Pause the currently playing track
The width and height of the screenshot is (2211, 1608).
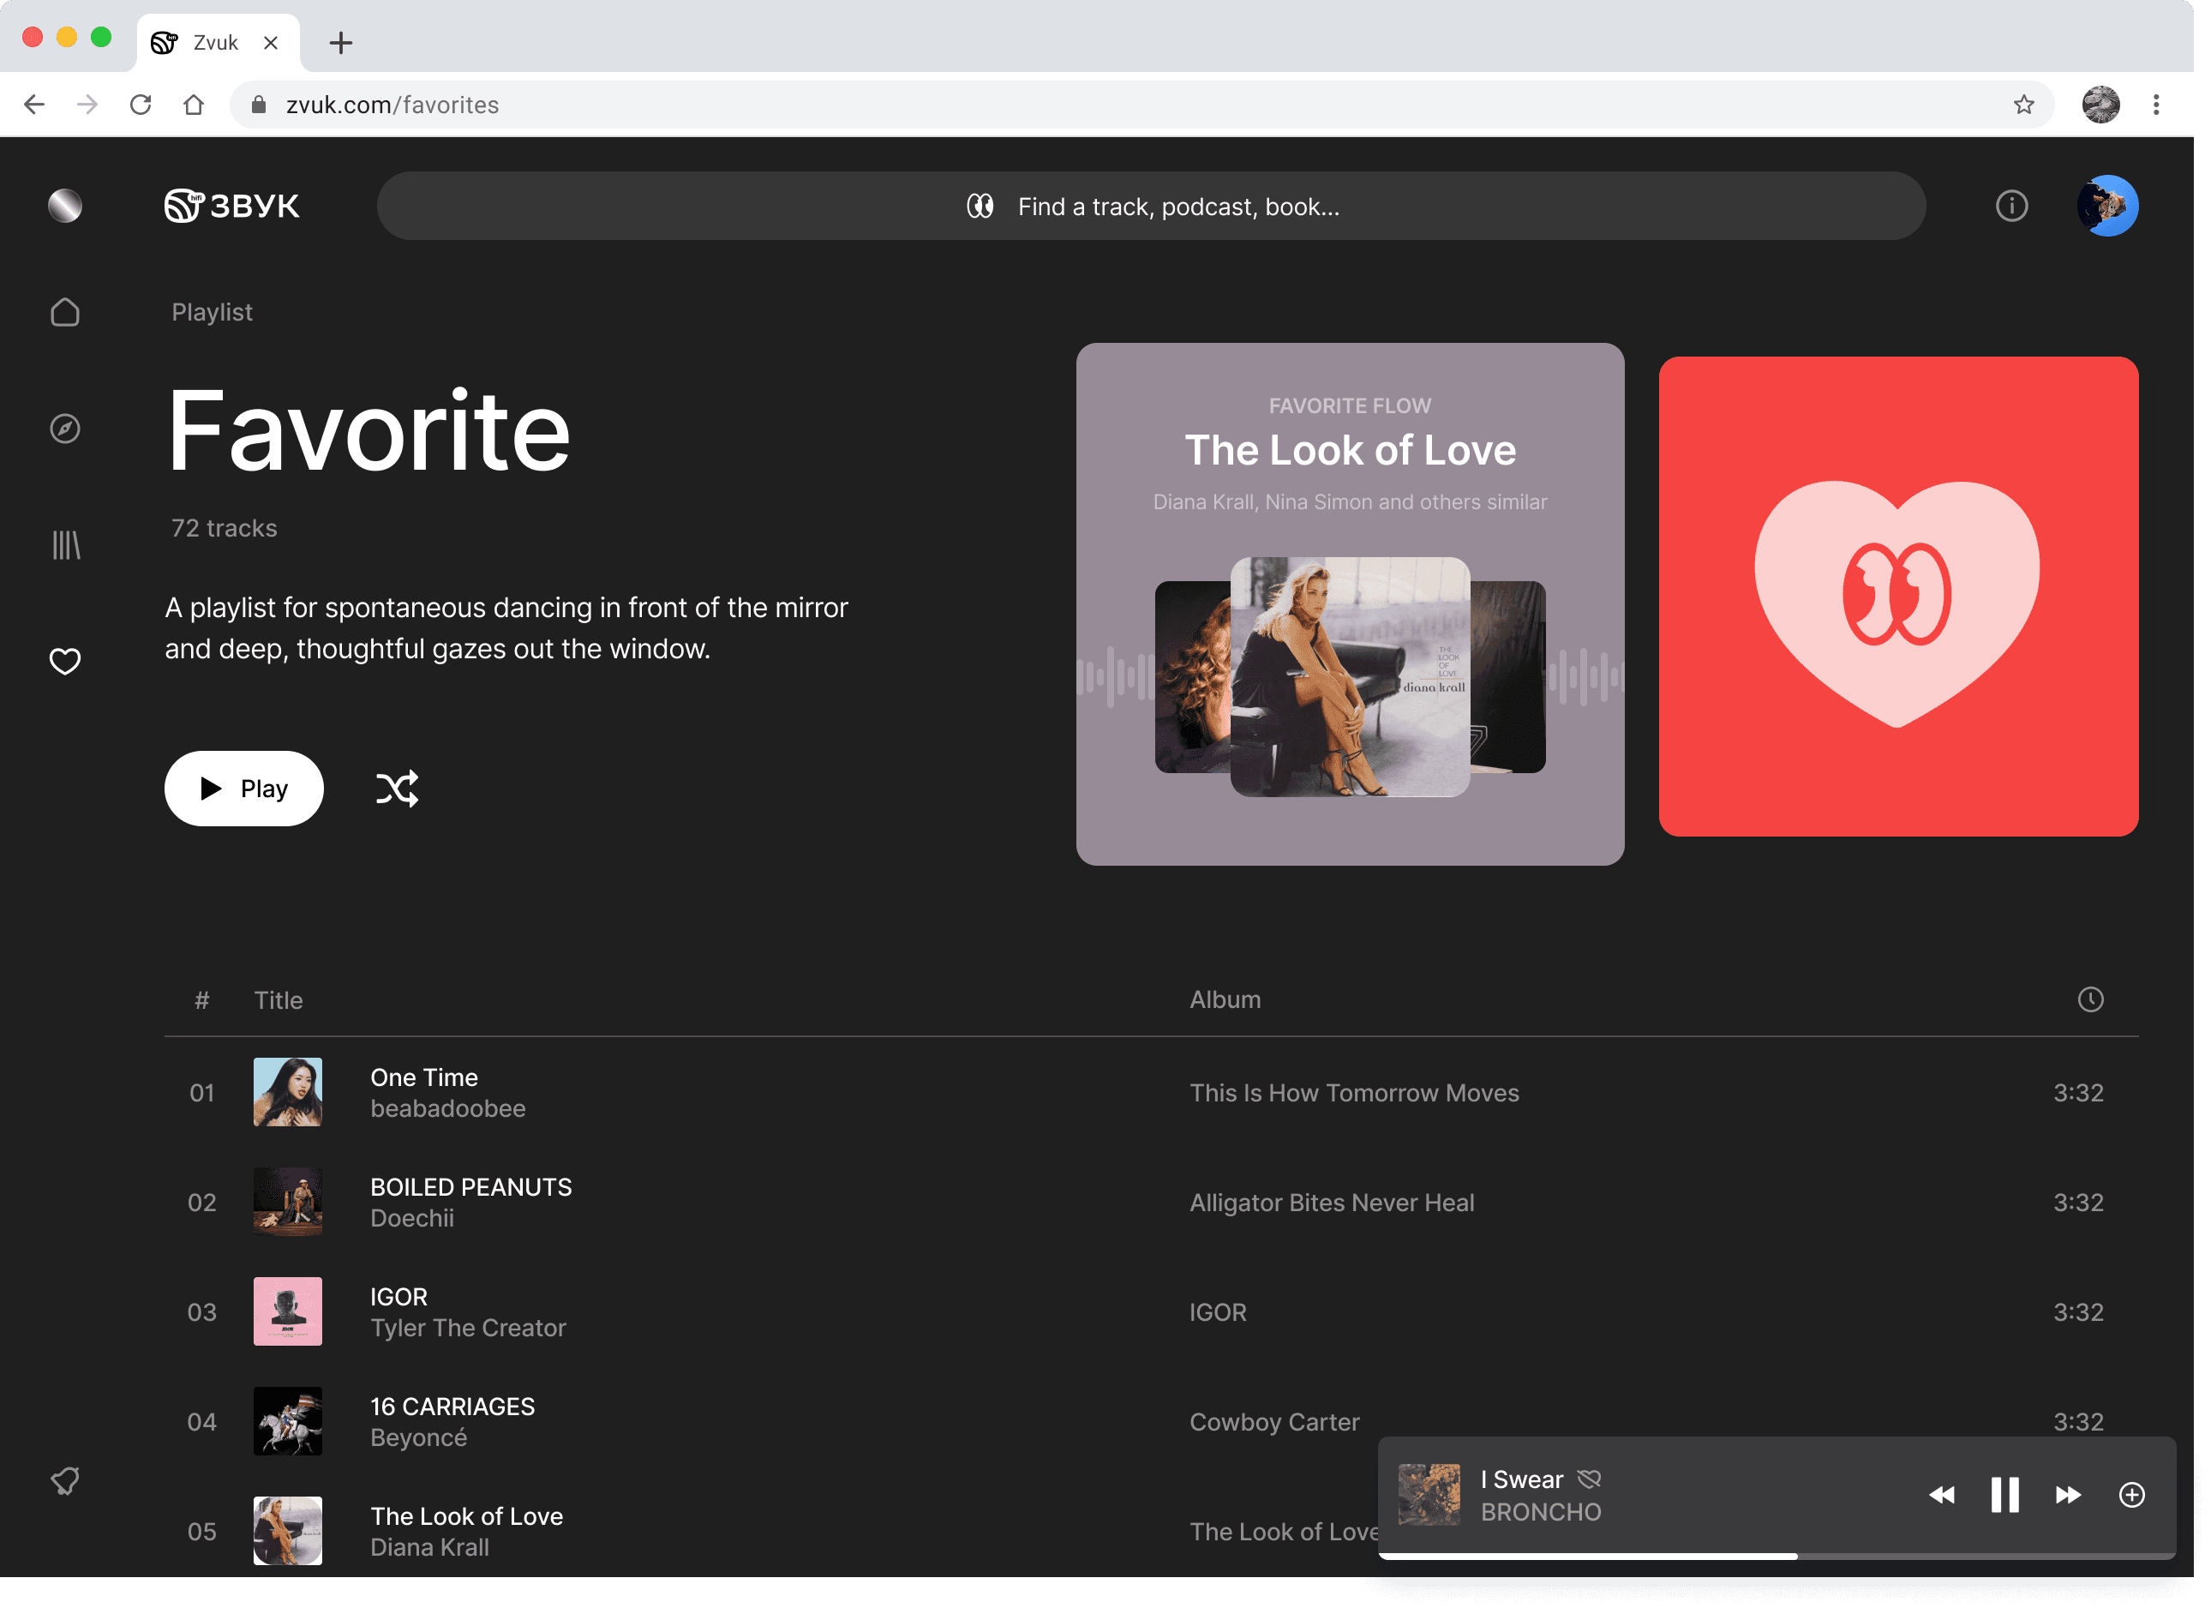coord(2004,1494)
